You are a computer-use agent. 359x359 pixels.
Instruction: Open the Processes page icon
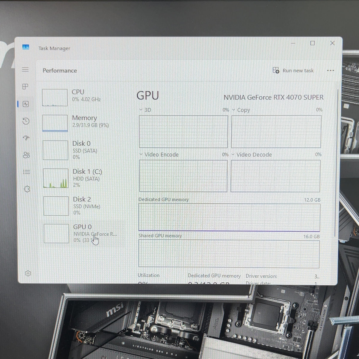pos(25,86)
